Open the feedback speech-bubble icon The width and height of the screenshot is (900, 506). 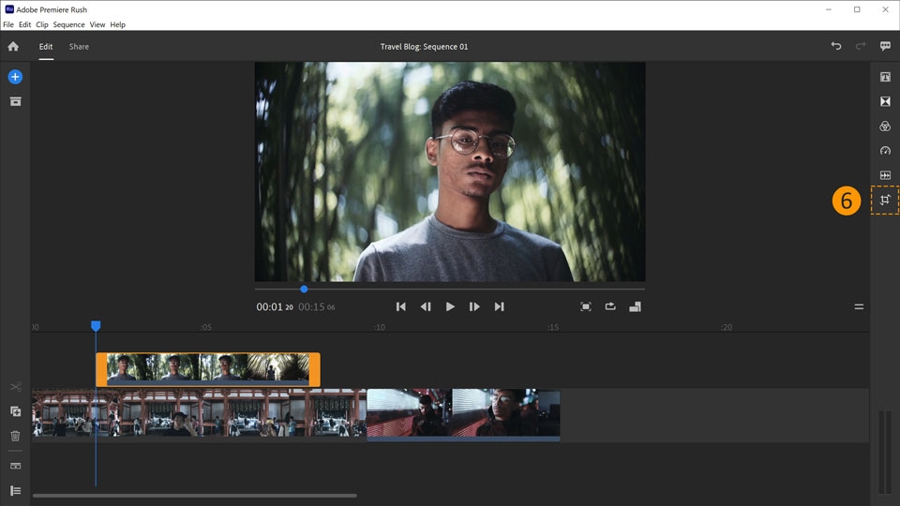tap(885, 46)
